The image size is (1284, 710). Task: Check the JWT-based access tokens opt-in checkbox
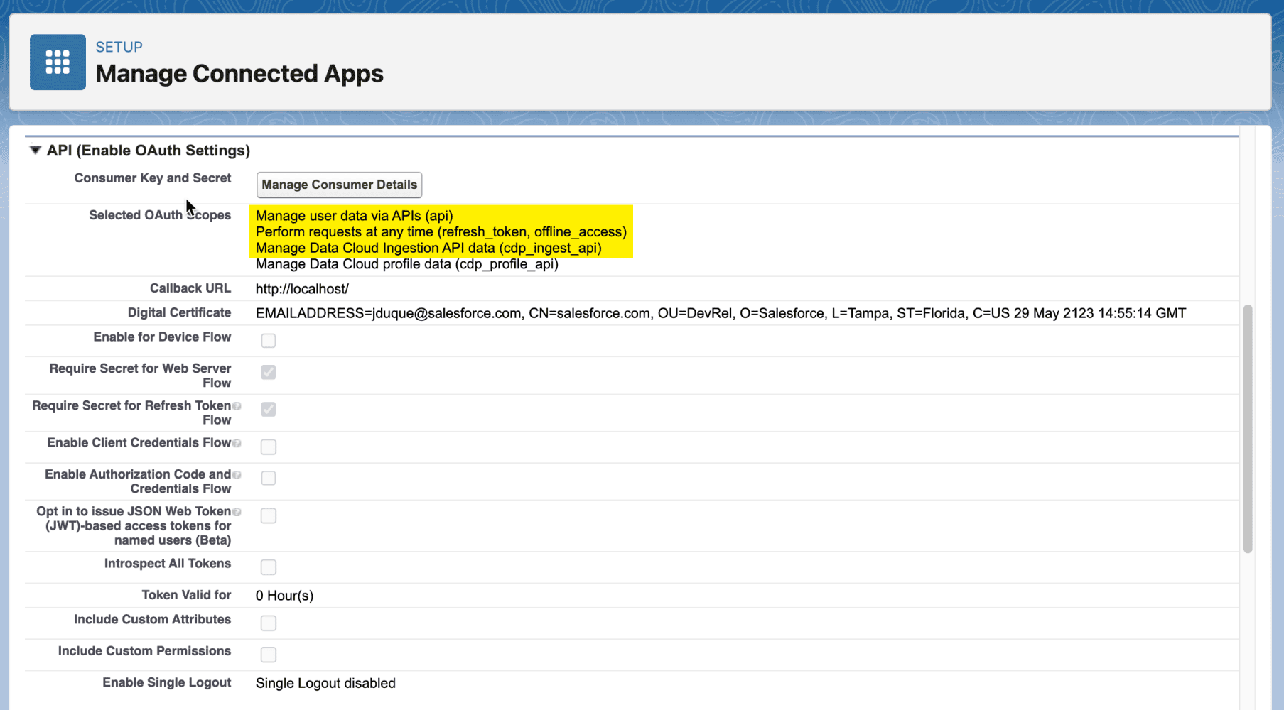pos(268,515)
